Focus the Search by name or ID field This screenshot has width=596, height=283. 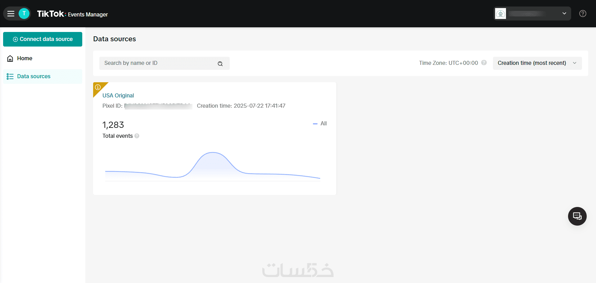[165, 63]
